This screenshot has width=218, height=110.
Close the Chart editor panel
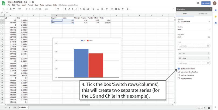210,9
